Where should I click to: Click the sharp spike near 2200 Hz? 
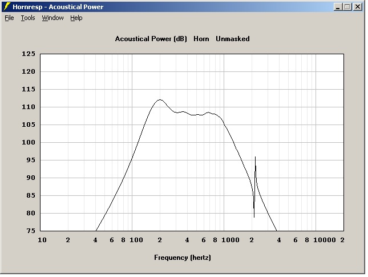(256, 157)
